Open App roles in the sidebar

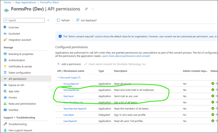(x=14, y=91)
